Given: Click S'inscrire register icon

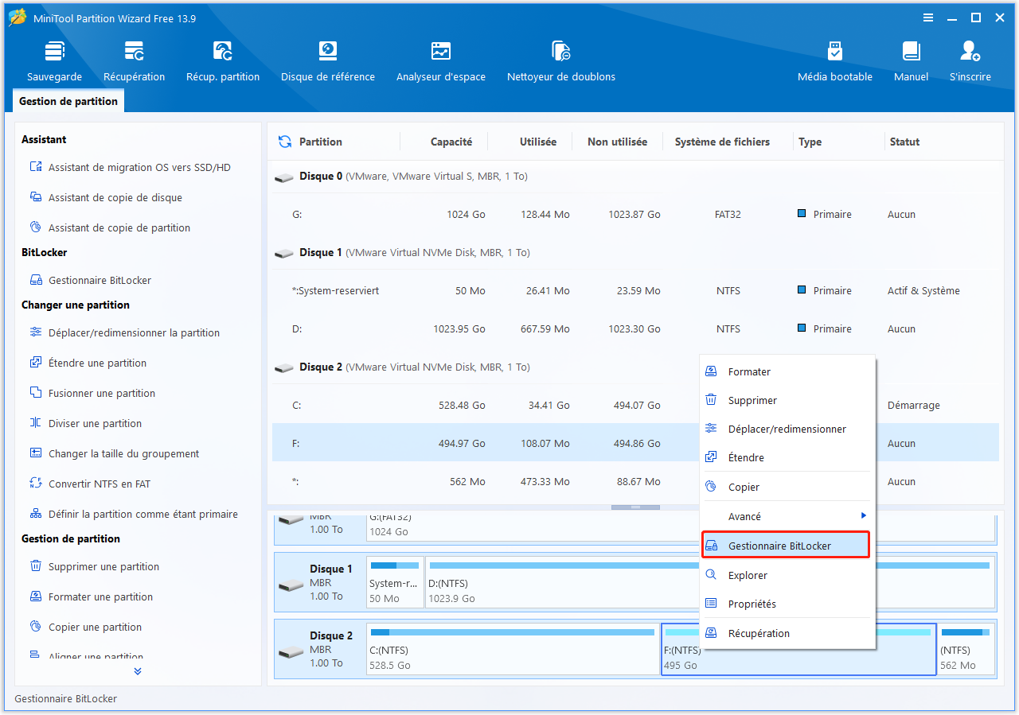Looking at the screenshot, I should 970,61.
